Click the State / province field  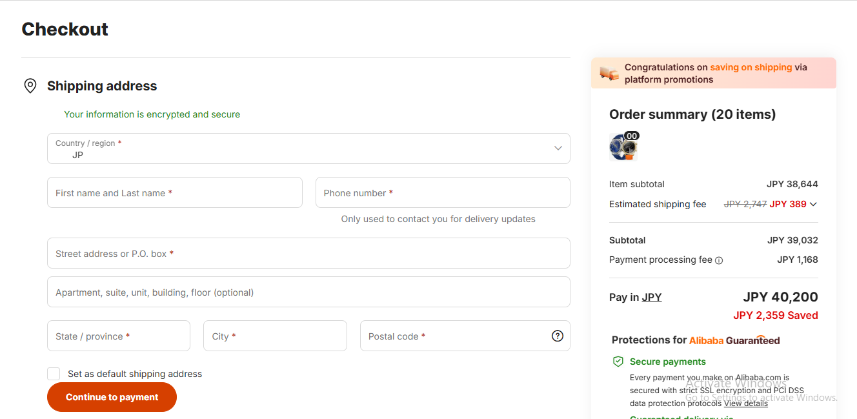[118, 336]
